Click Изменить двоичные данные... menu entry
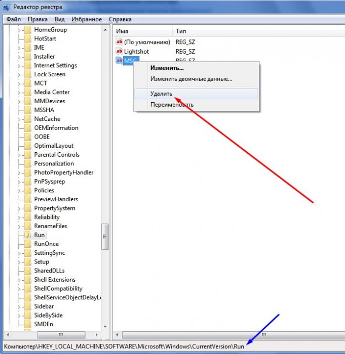 [191, 79]
